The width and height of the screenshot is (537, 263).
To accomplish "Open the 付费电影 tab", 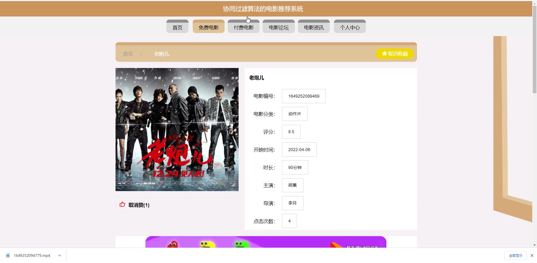I will point(244,27).
